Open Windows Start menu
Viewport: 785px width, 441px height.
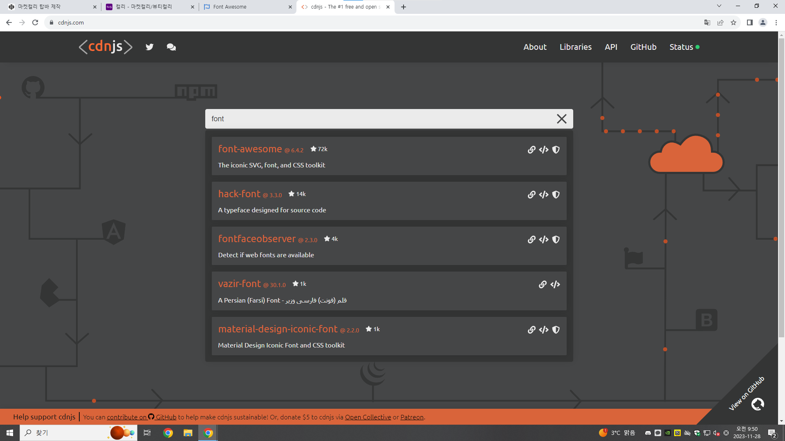point(10,433)
